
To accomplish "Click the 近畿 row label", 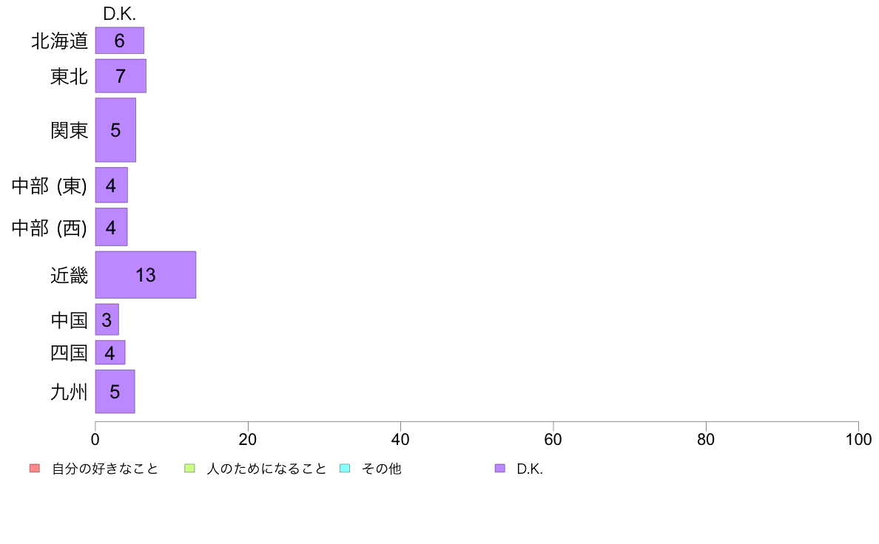I will (69, 275).
